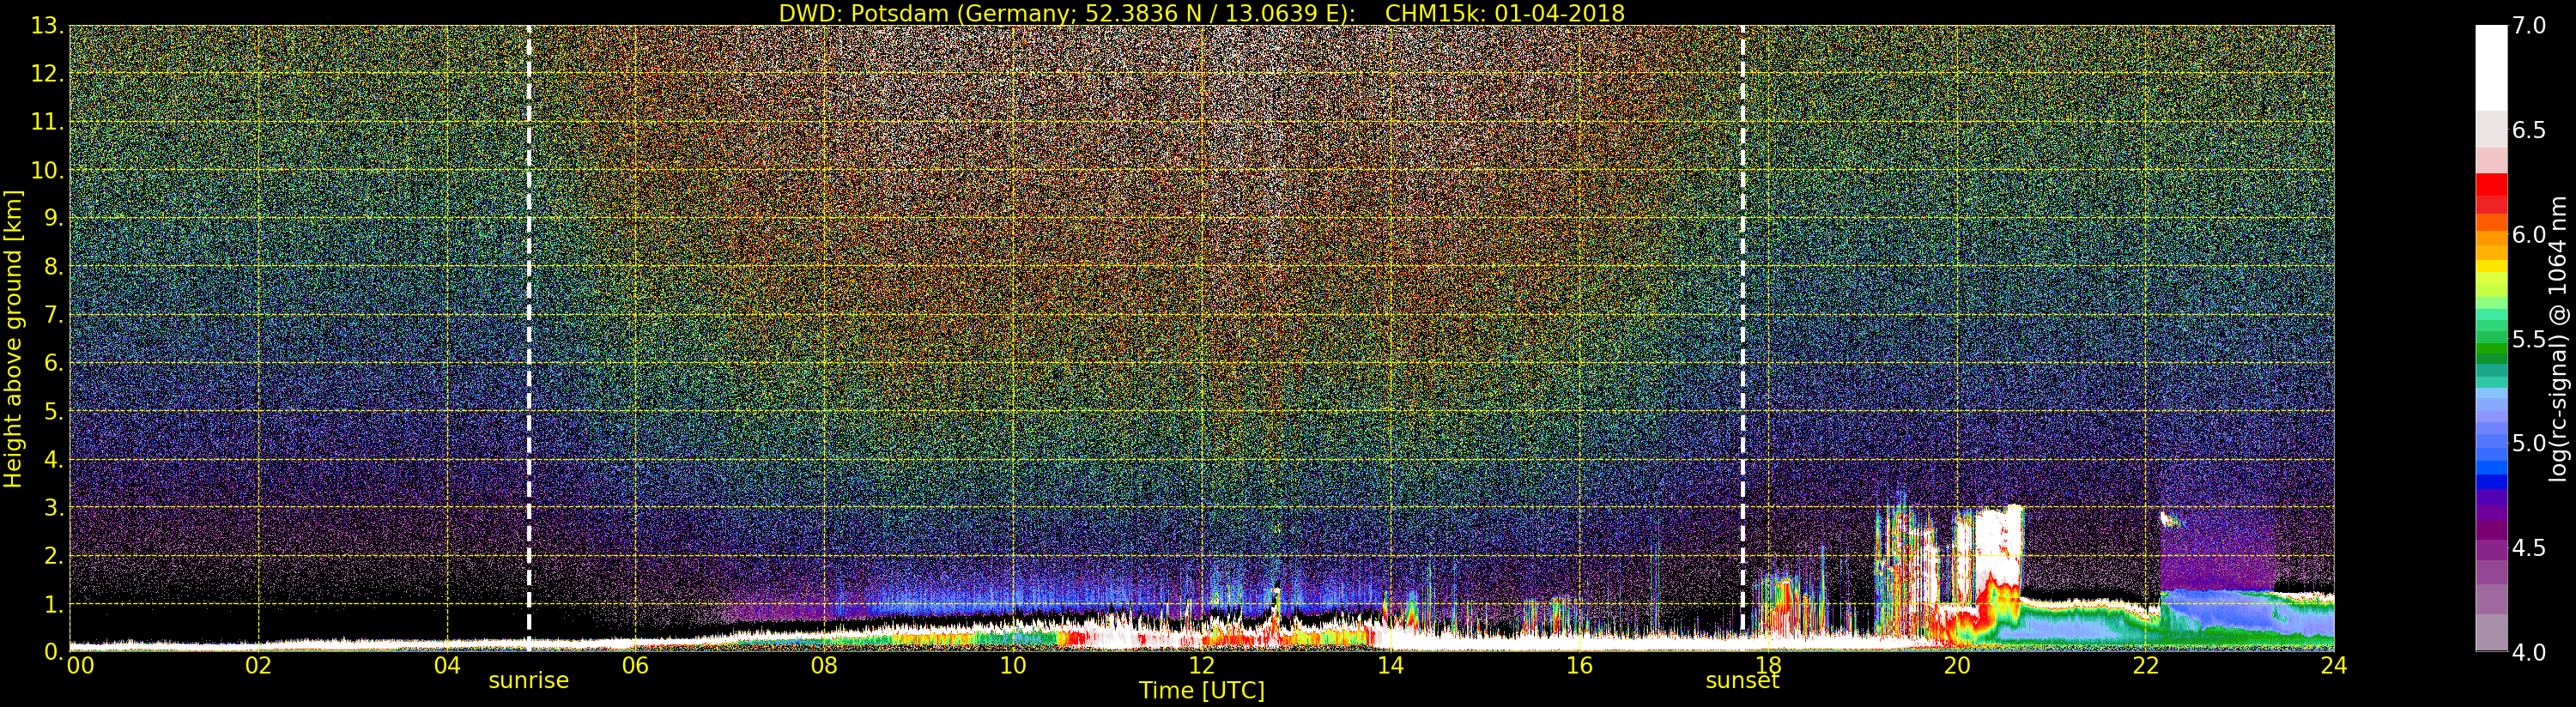Image resolution: width=2576 pixels, height=707 pixels.
Task: Click the '20' time axis tick label
Action: [x=1956, y=666]
